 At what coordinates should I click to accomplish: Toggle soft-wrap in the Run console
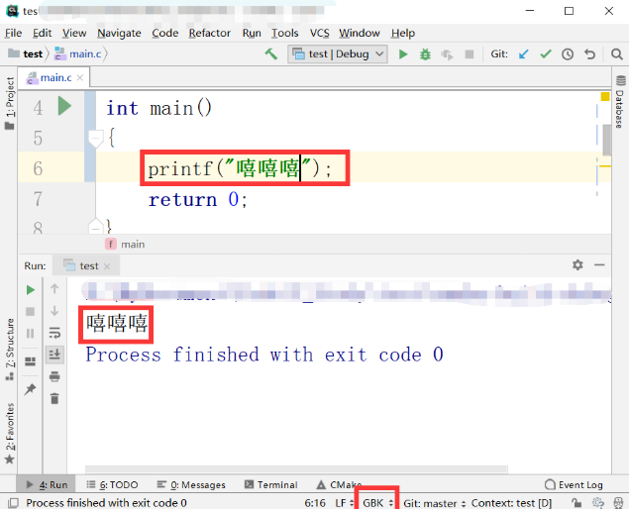coord(54,333)
